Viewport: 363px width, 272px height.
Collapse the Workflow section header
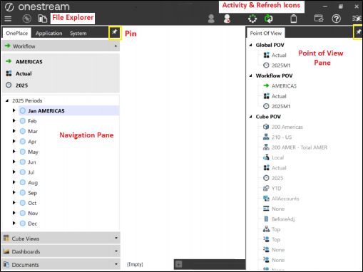coord(61,46)
